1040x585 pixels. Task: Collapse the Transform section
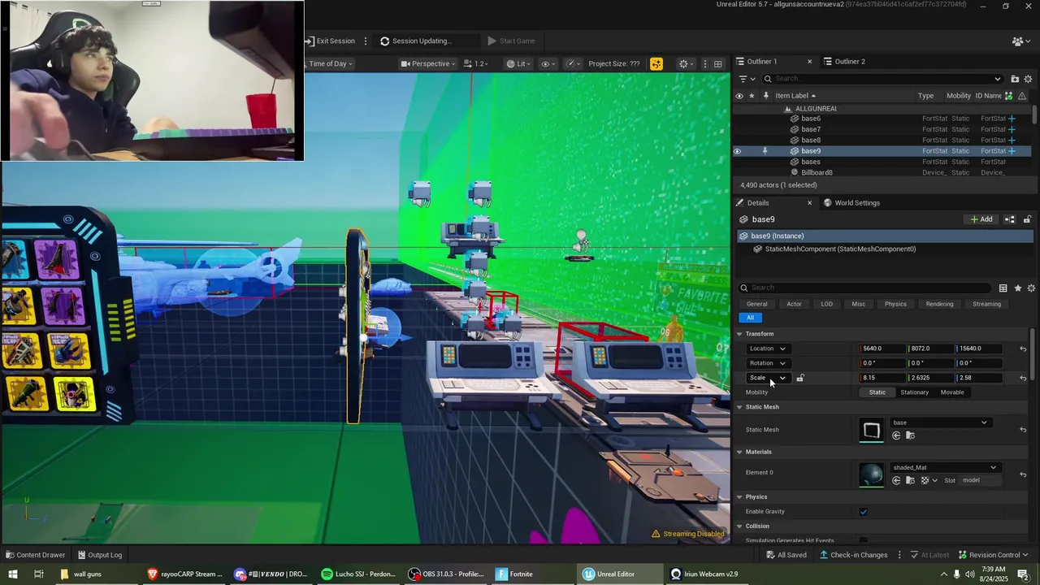pos(739,334)
